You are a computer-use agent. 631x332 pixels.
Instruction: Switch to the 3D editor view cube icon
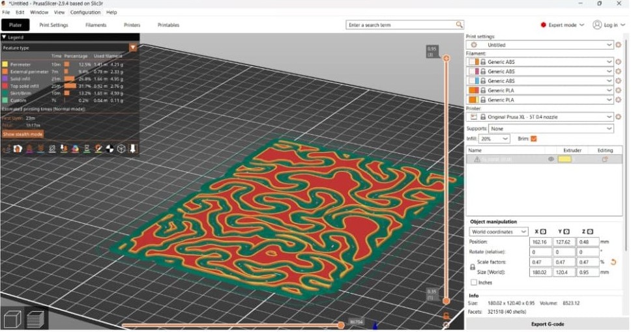(12, 319)
